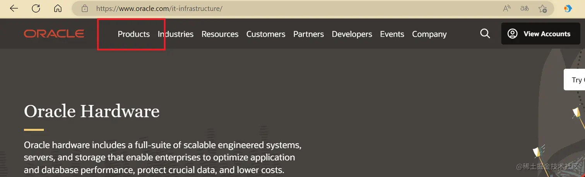Viewport: 585px width, 177px height.
Task: Click the browser back arrow
Action: (14, 9)
